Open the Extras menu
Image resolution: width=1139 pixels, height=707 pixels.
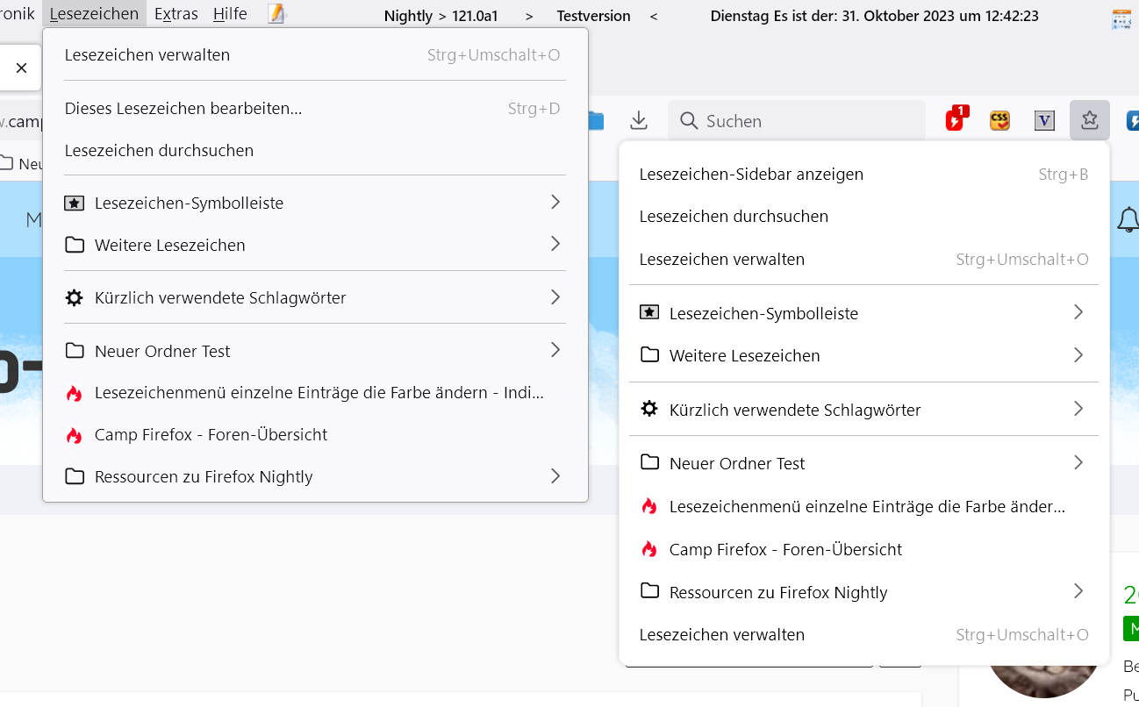pyautogui.click(x=176, y=14)
